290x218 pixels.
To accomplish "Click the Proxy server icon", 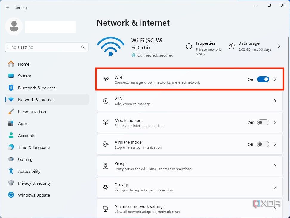I will coord(106,166).
